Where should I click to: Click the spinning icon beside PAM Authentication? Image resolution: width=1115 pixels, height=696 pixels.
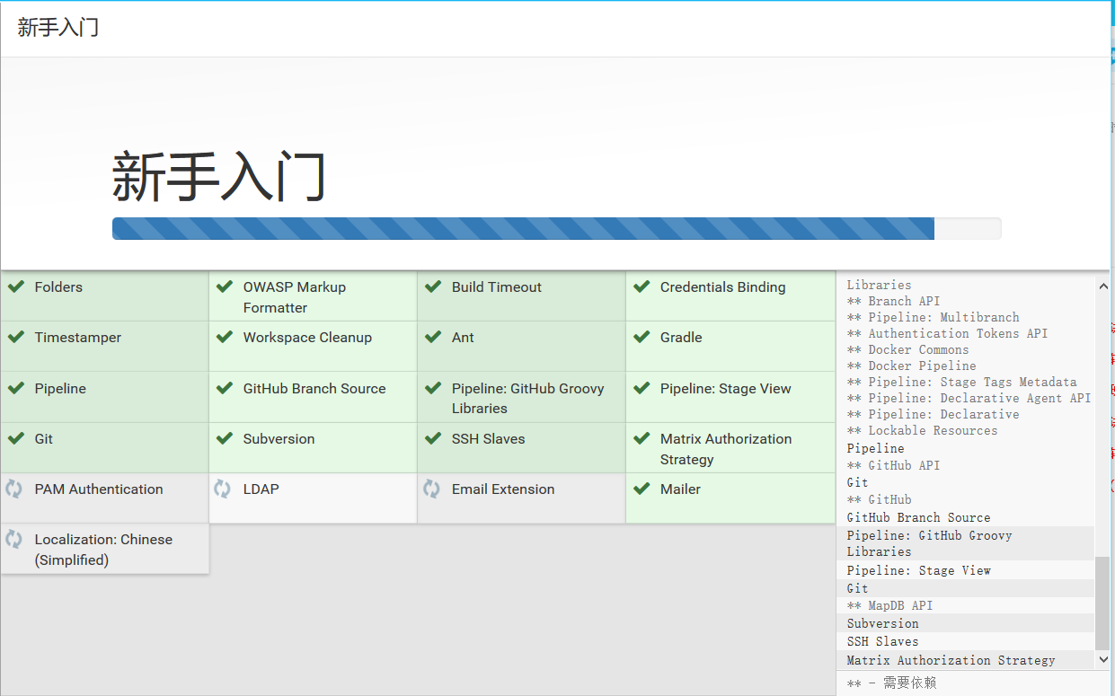14,489
